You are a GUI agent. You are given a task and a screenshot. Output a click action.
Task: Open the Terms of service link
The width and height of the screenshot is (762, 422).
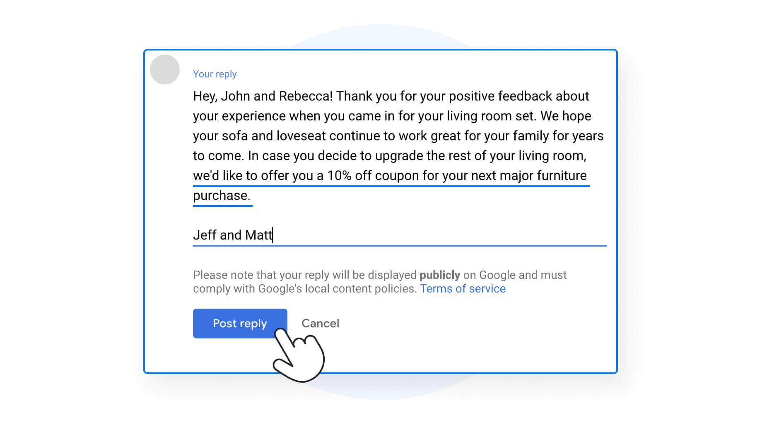coord(463,289)
